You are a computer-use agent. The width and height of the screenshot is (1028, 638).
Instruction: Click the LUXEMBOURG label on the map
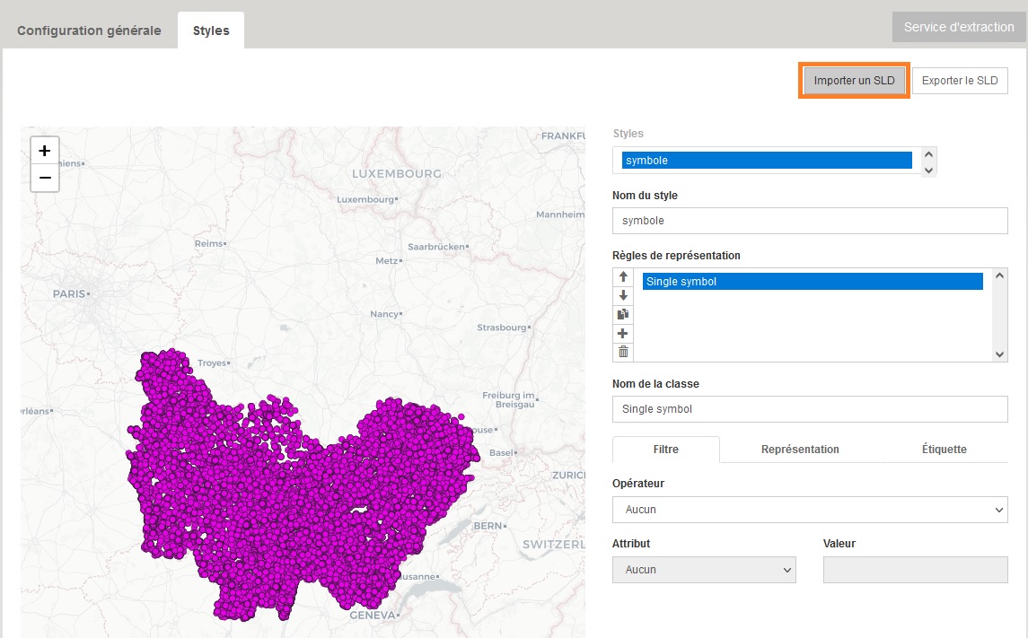coord(397,173)
